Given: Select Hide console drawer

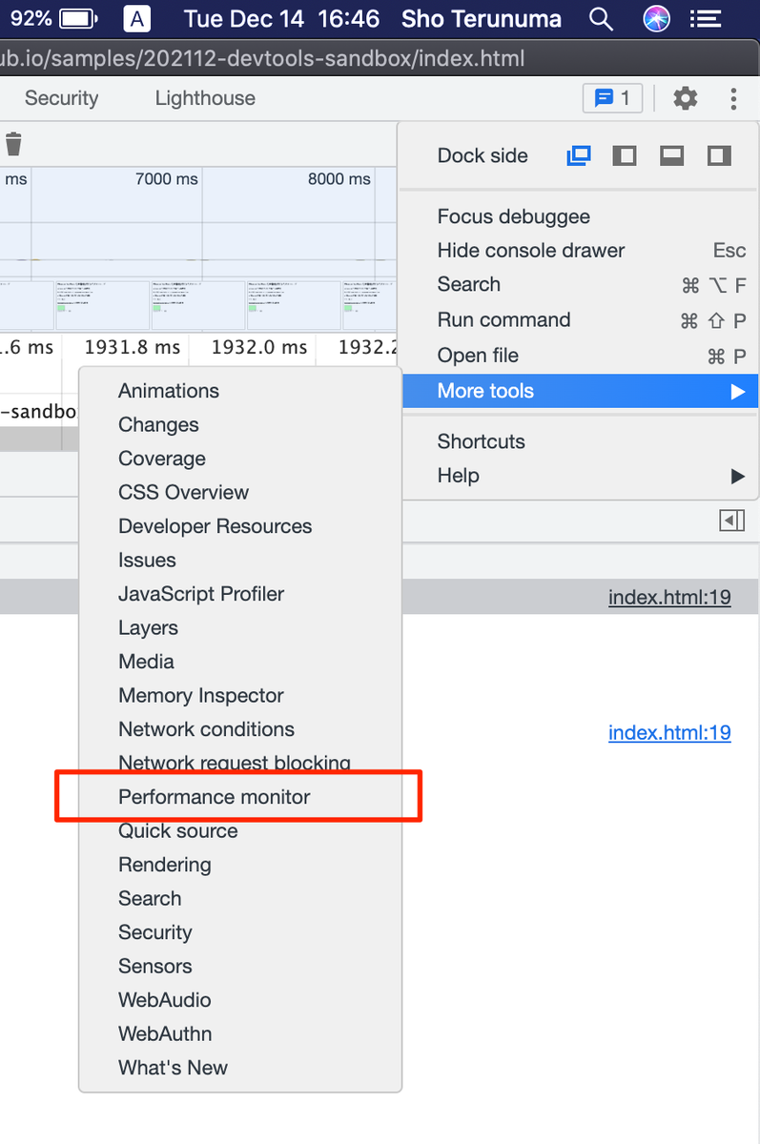Looking at the screenshot, I should 580,251.
